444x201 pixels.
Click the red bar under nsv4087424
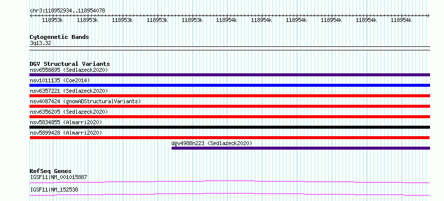point(230,106)
